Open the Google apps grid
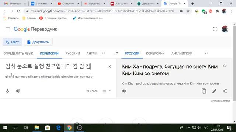 click(x=215, y=29)
